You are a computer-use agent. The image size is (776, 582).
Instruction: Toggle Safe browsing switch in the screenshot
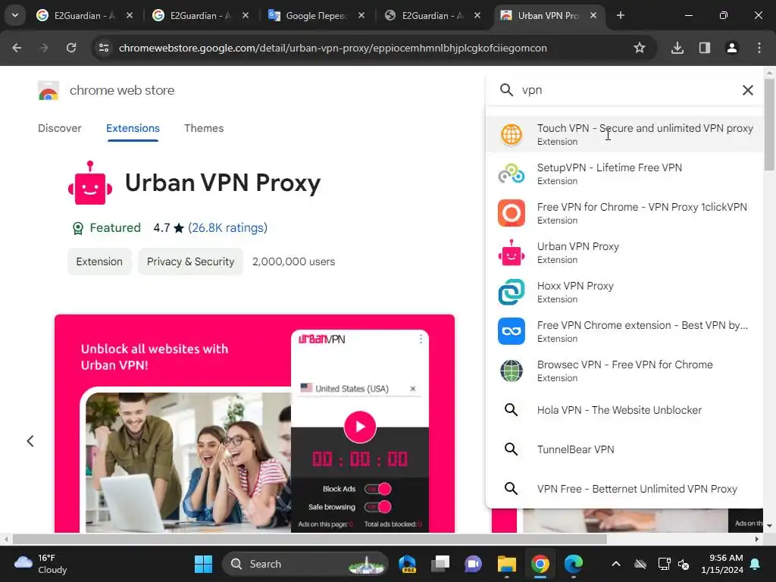click(378, 507)
